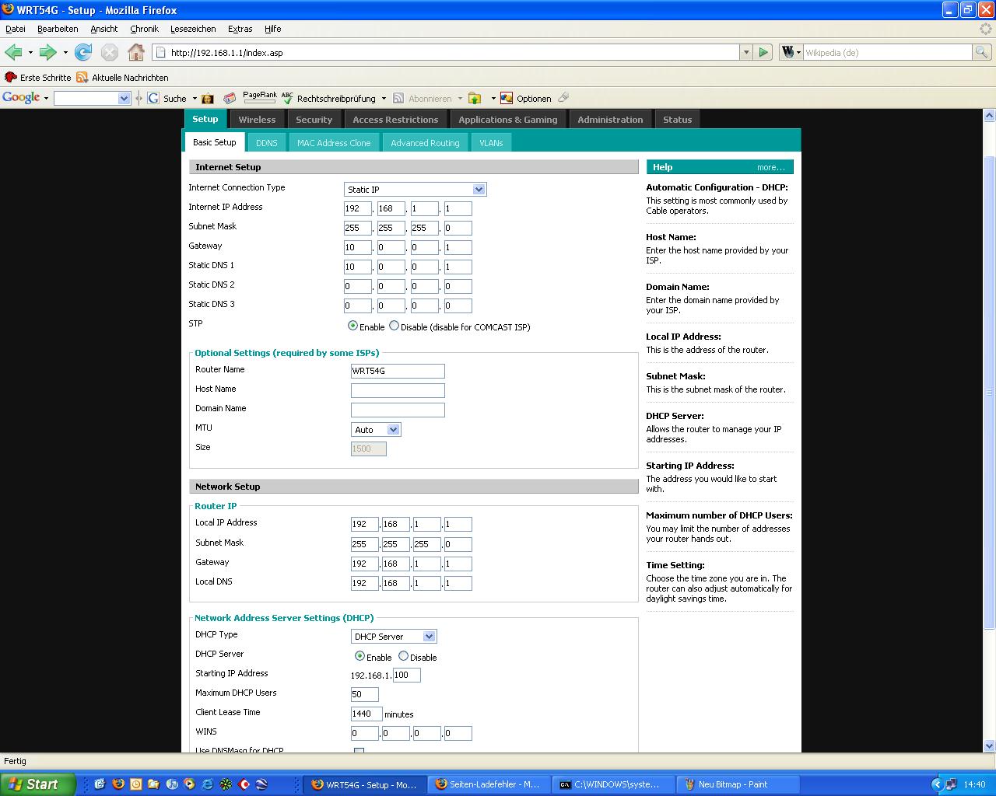Run the Rechtschreibprüfung spell check

(328, 98)
